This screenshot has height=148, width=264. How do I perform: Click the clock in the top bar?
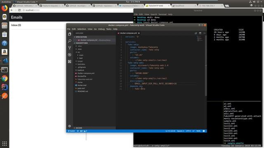[x=132, y=2]
